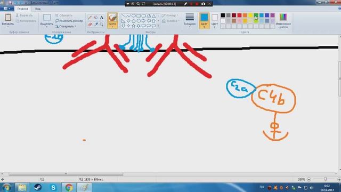
Task: Select the Eraser tool
Action: click(x=90, y=25)
